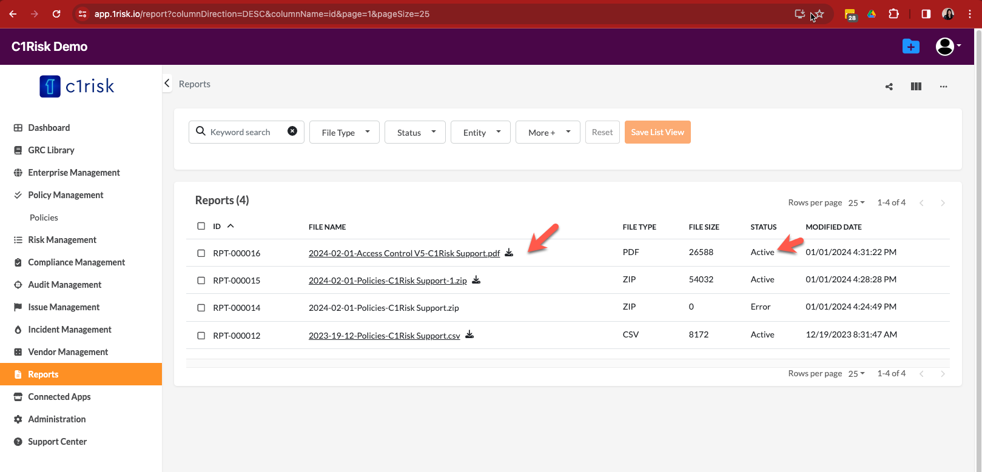Open the user profile avatar menu

point(948,46)
